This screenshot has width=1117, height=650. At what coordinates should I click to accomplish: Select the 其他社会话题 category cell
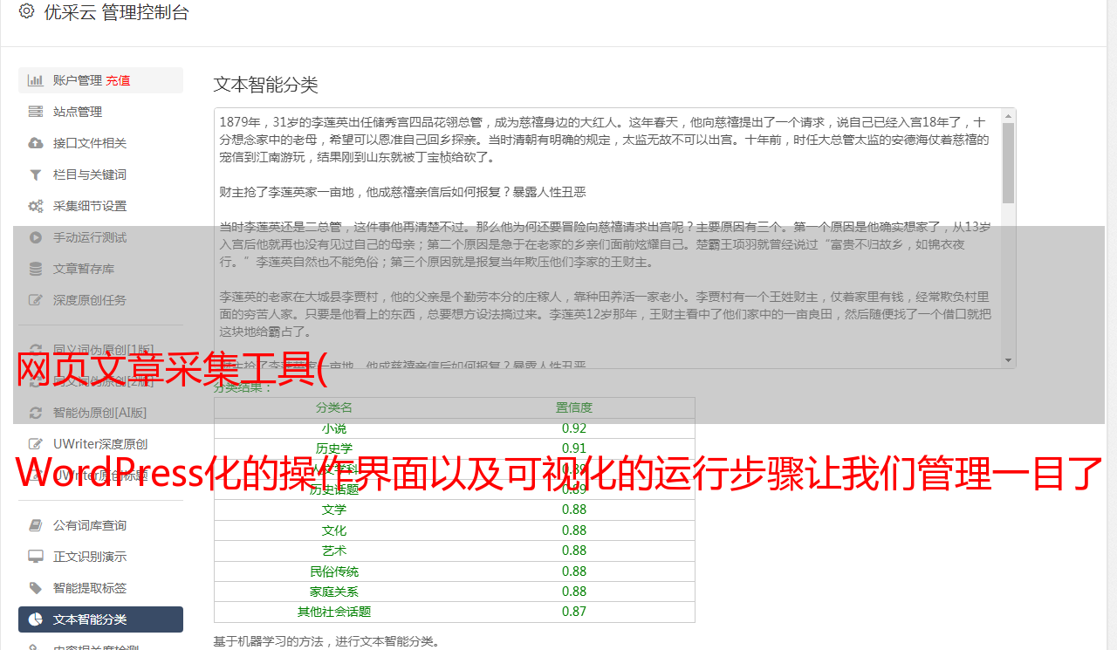click(334, 612)
